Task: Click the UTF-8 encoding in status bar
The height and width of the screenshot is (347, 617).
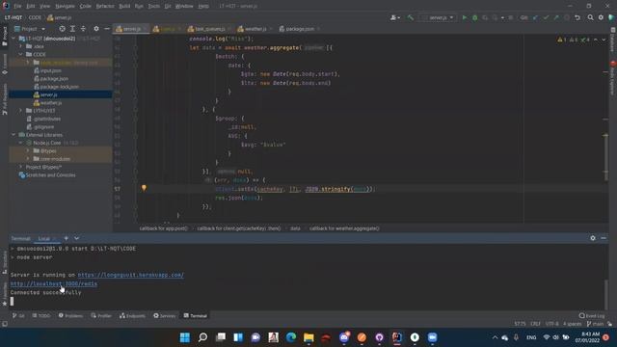Action: tap(551, 324)
